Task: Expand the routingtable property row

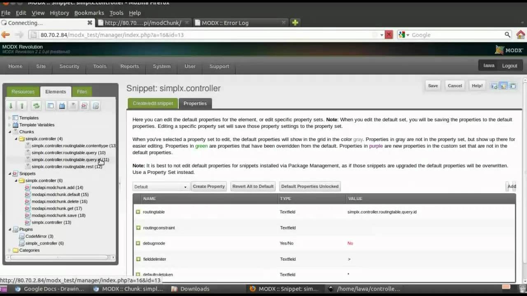Action: pyautogui.click(x=138, y=212)
